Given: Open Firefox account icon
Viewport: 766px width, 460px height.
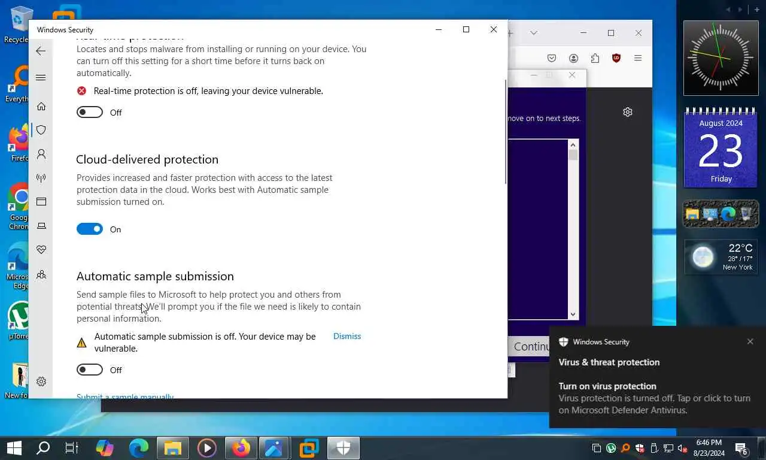Looking at the screenshot, I should (573, 58).
